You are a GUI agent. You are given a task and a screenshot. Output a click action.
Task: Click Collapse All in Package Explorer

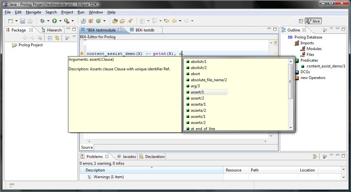pos(50,38)
